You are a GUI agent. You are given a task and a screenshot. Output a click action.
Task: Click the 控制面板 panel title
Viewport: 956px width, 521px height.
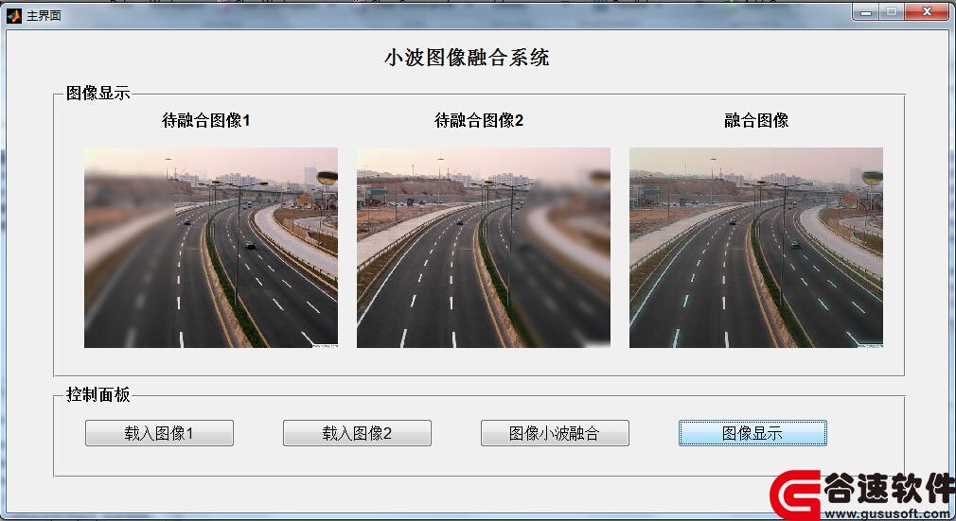point(97,395)
